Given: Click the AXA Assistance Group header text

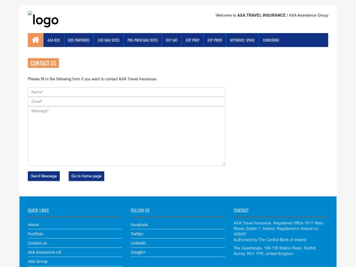Looking at the screenshot, I should (x=309, y=15).
